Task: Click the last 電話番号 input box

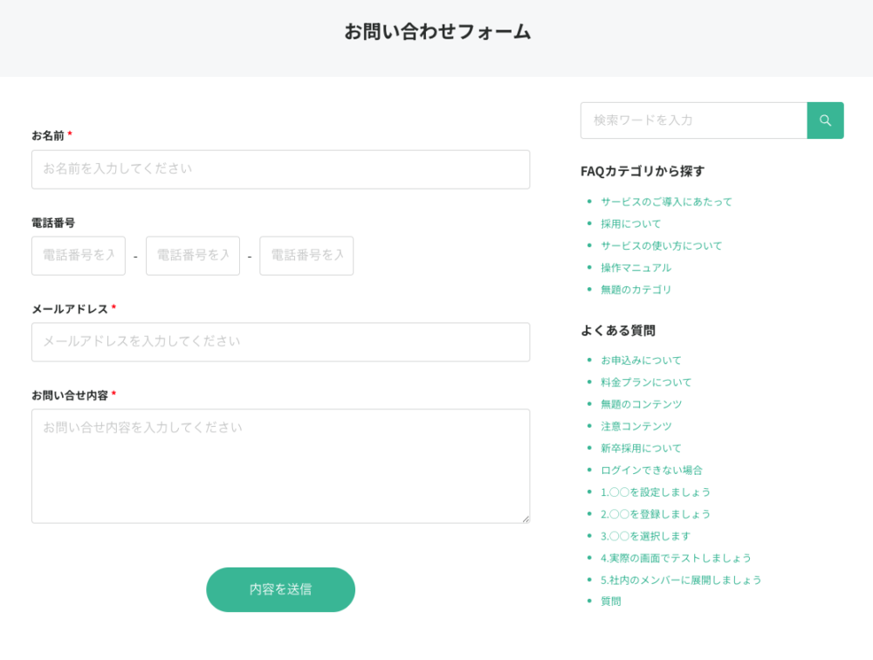Action: tap(306, 256)
